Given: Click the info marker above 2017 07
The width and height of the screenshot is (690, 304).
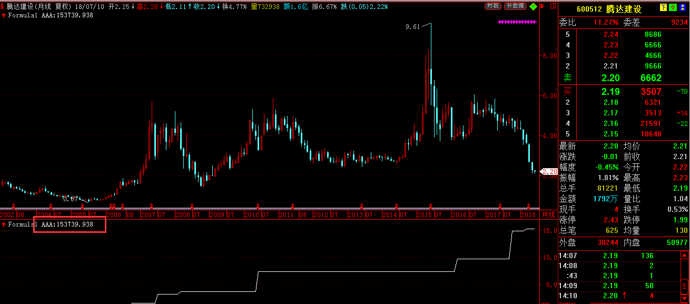Looking at the screenshot, I should click(x=499, y=205).
